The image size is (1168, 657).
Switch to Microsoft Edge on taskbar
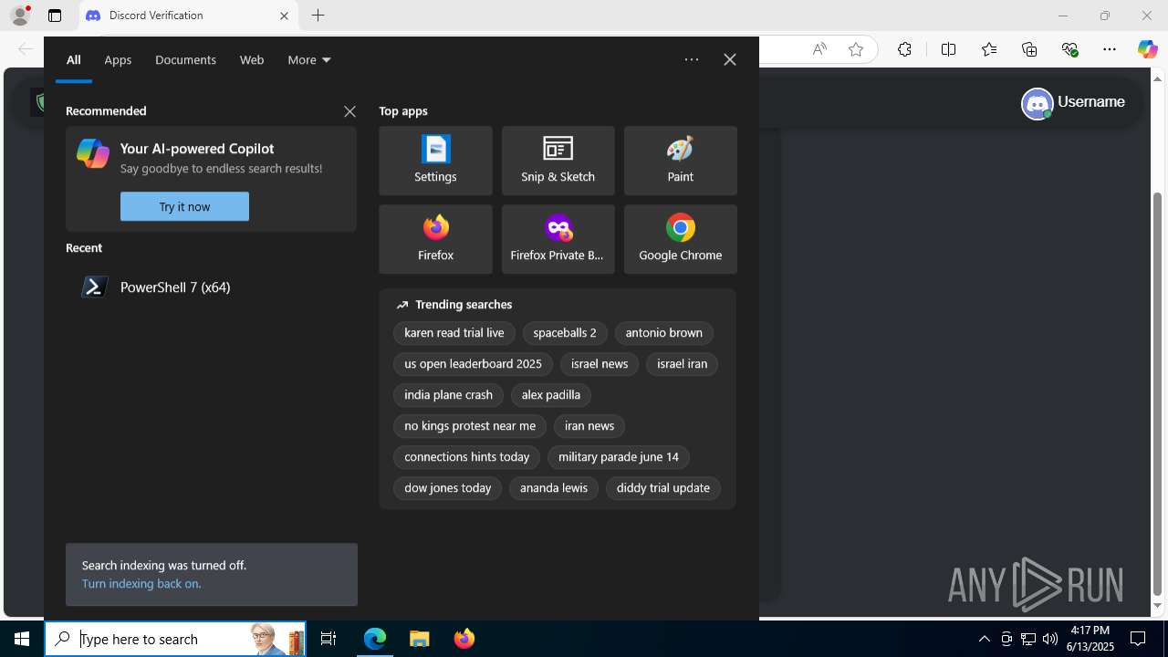375,639
